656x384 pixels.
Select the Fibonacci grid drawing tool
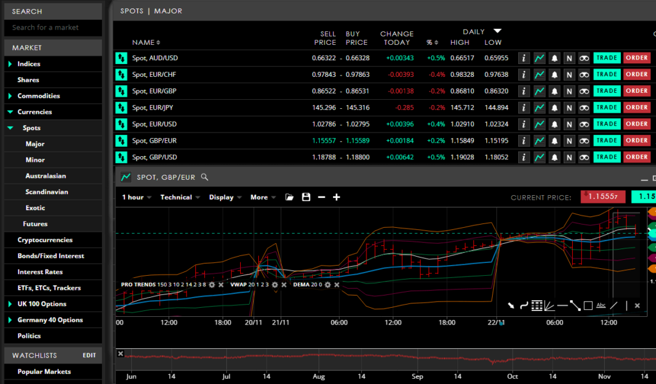coord(537,306)
